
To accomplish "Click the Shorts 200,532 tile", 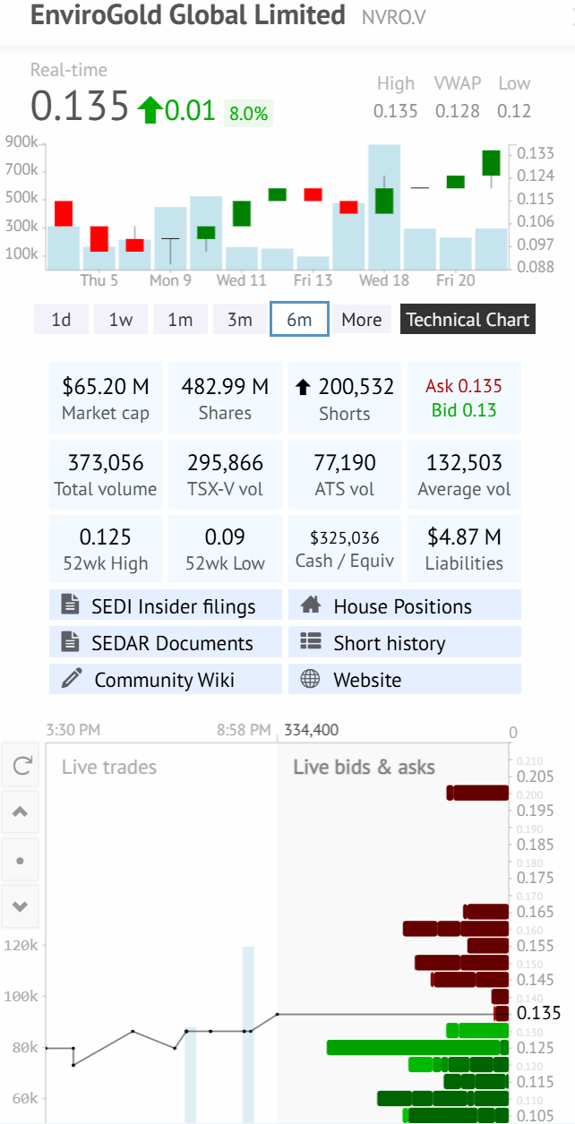I will click(344, 399).
